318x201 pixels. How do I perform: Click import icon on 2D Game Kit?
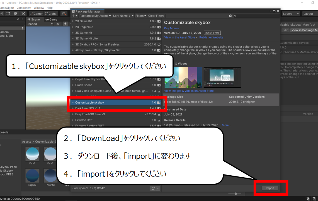159,21
